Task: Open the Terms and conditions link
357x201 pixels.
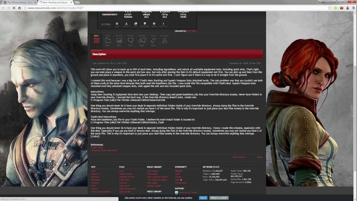Action: 101,192
